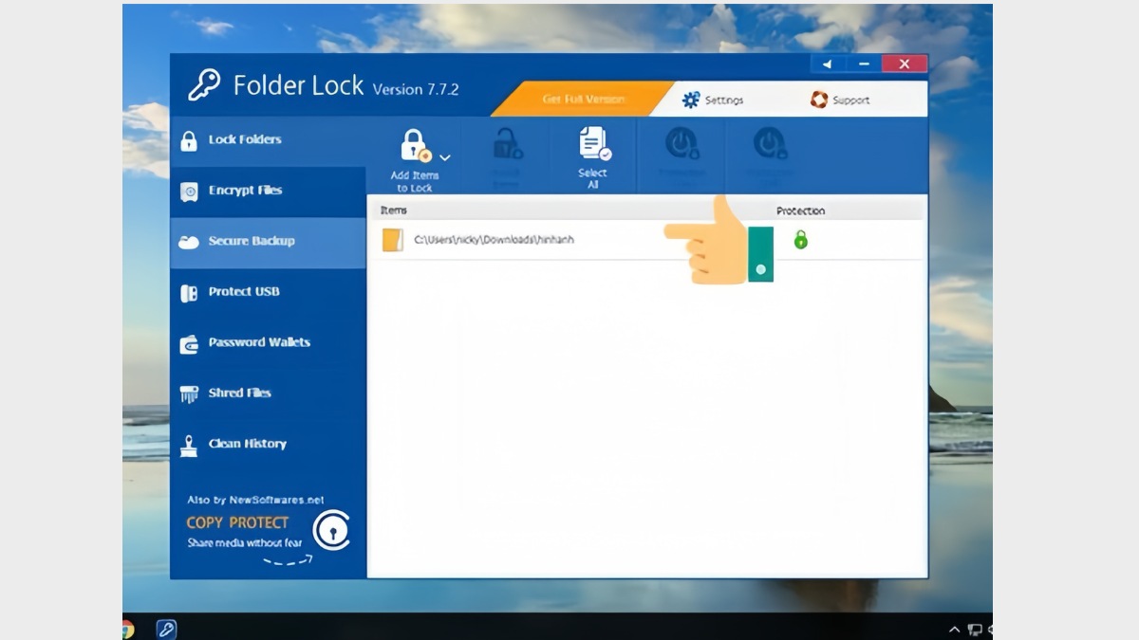1139x640 pixels.
Task: Click the Clean History stamp icon
Action: 190,443
